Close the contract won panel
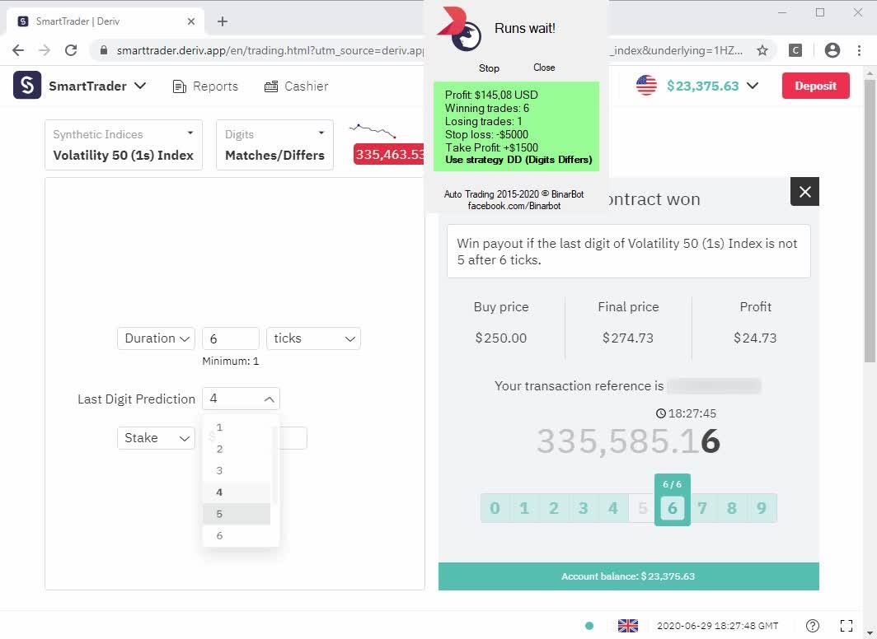Viewport: 877px width, 639px height. pos(804,192)
